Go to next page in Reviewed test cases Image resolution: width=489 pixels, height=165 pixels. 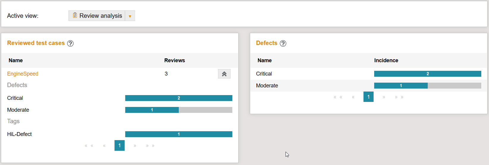135,145
